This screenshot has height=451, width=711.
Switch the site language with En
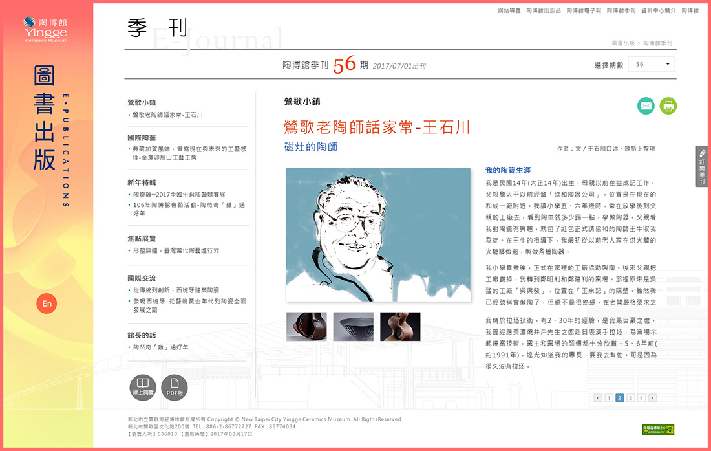tap(47, 303)
